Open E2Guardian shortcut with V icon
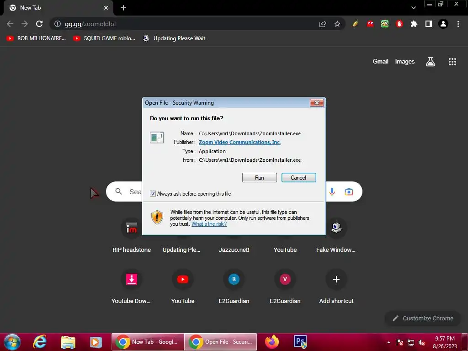 click(x=285, y=287)
